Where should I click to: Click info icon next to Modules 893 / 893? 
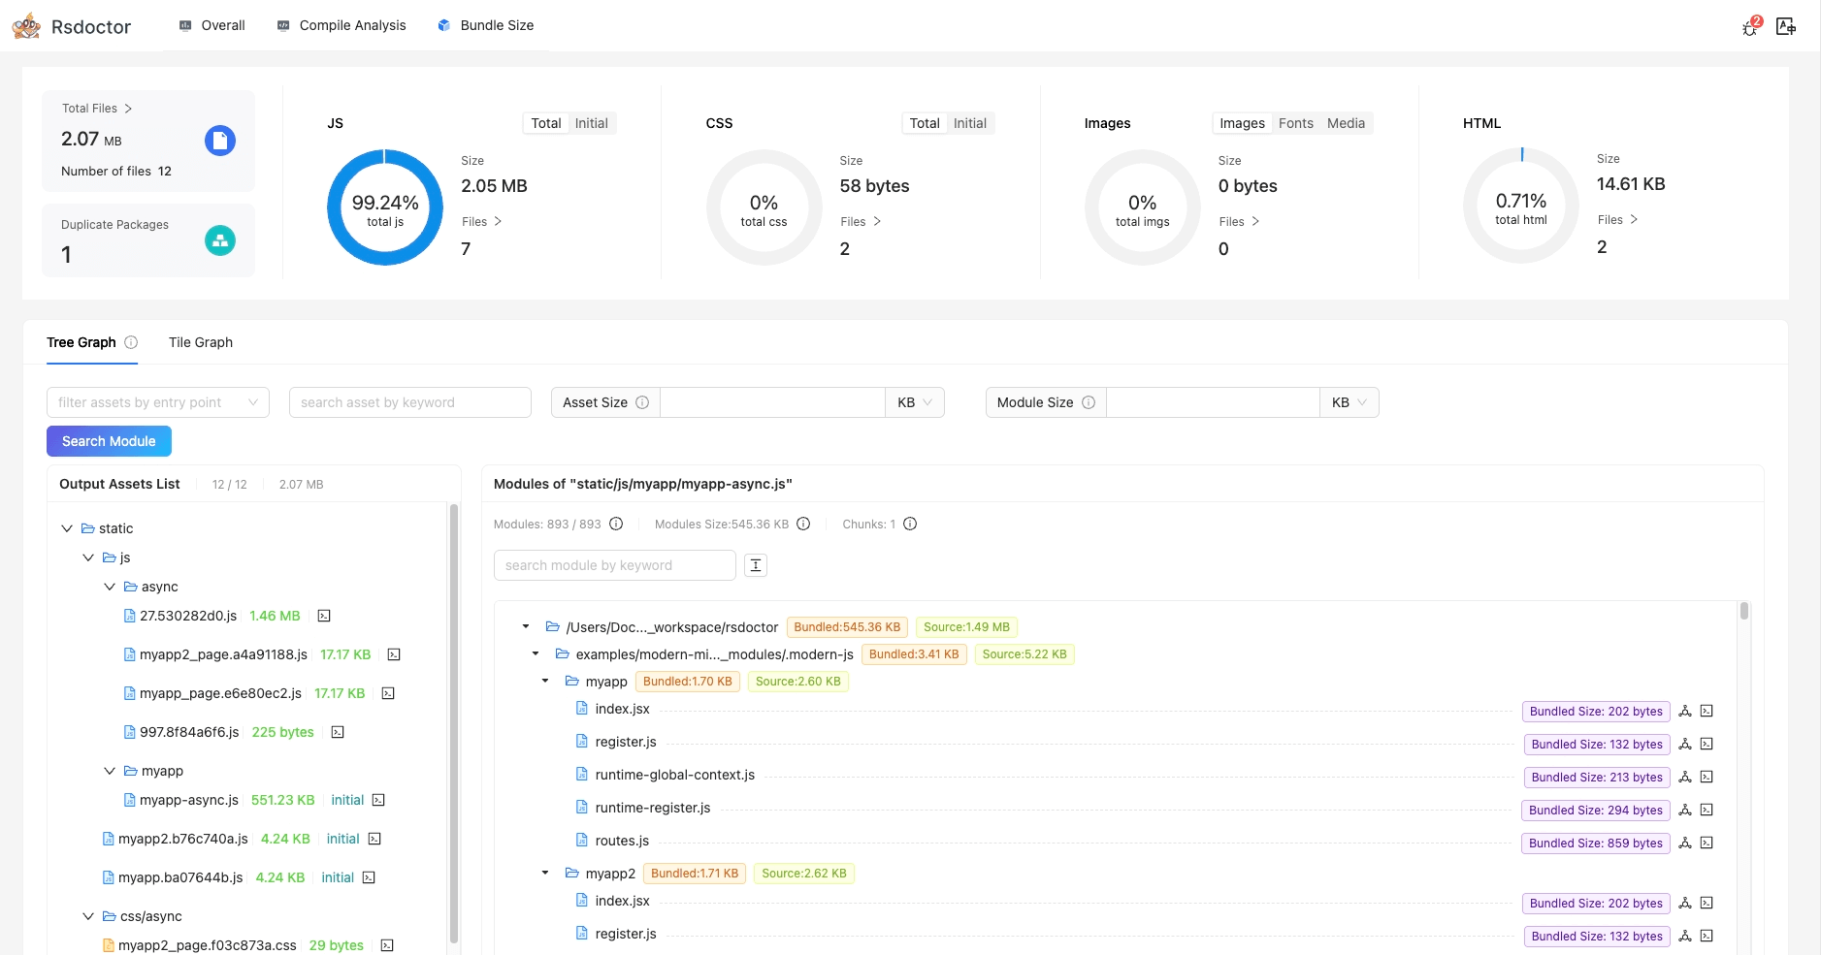[x=616, y=524]
